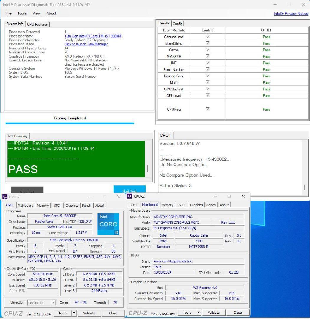Open Bench tab in left CPU-Z window
310x319 pixels.
[x=86, y=206]
